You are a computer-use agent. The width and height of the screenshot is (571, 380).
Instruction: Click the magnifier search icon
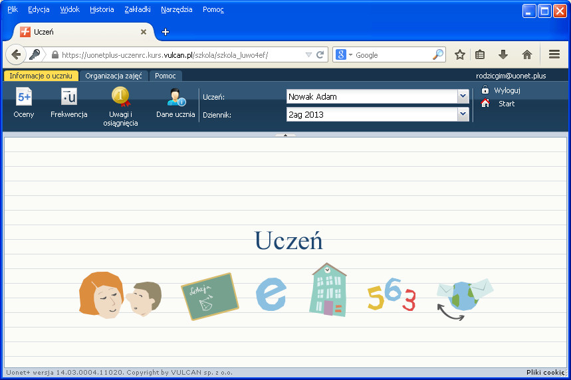click(x=438, y=54)
